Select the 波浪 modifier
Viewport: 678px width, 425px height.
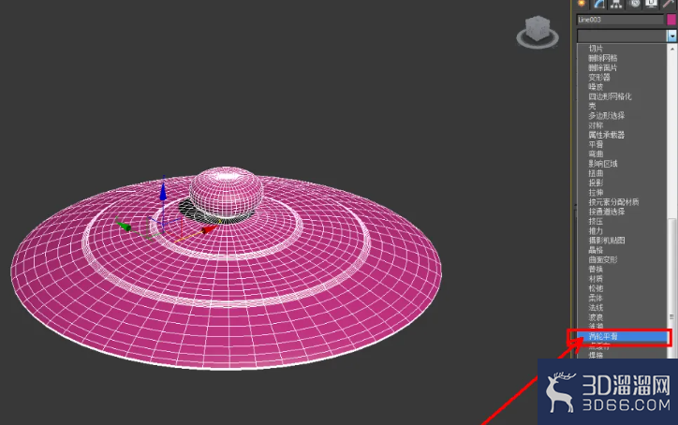click(x=596, y=317)
